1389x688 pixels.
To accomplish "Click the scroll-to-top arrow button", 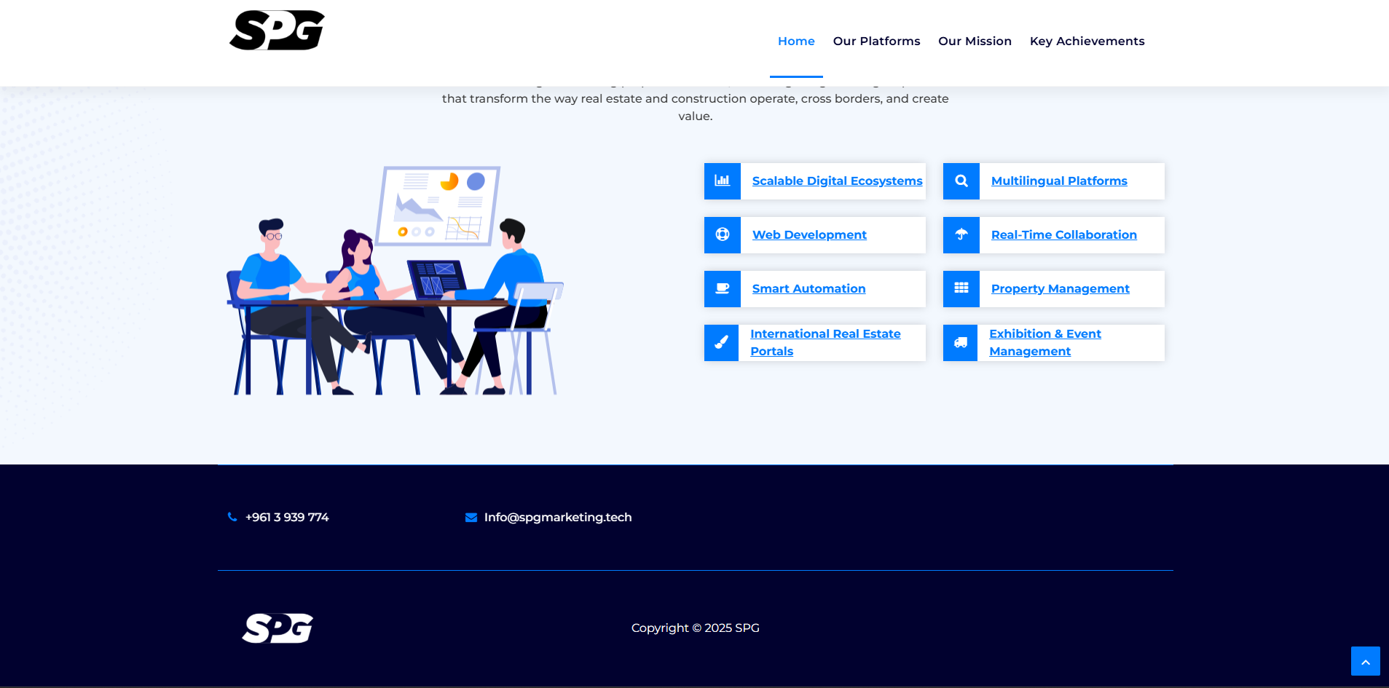I will 1366,661.
